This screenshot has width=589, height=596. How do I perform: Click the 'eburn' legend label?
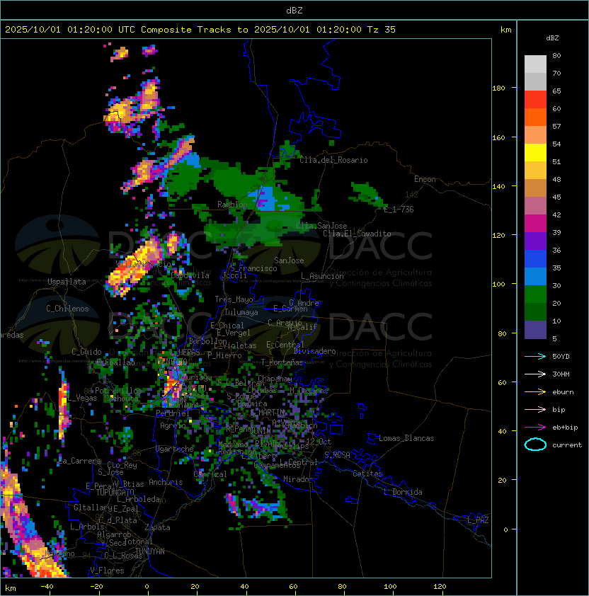click(x=563, y=392)
